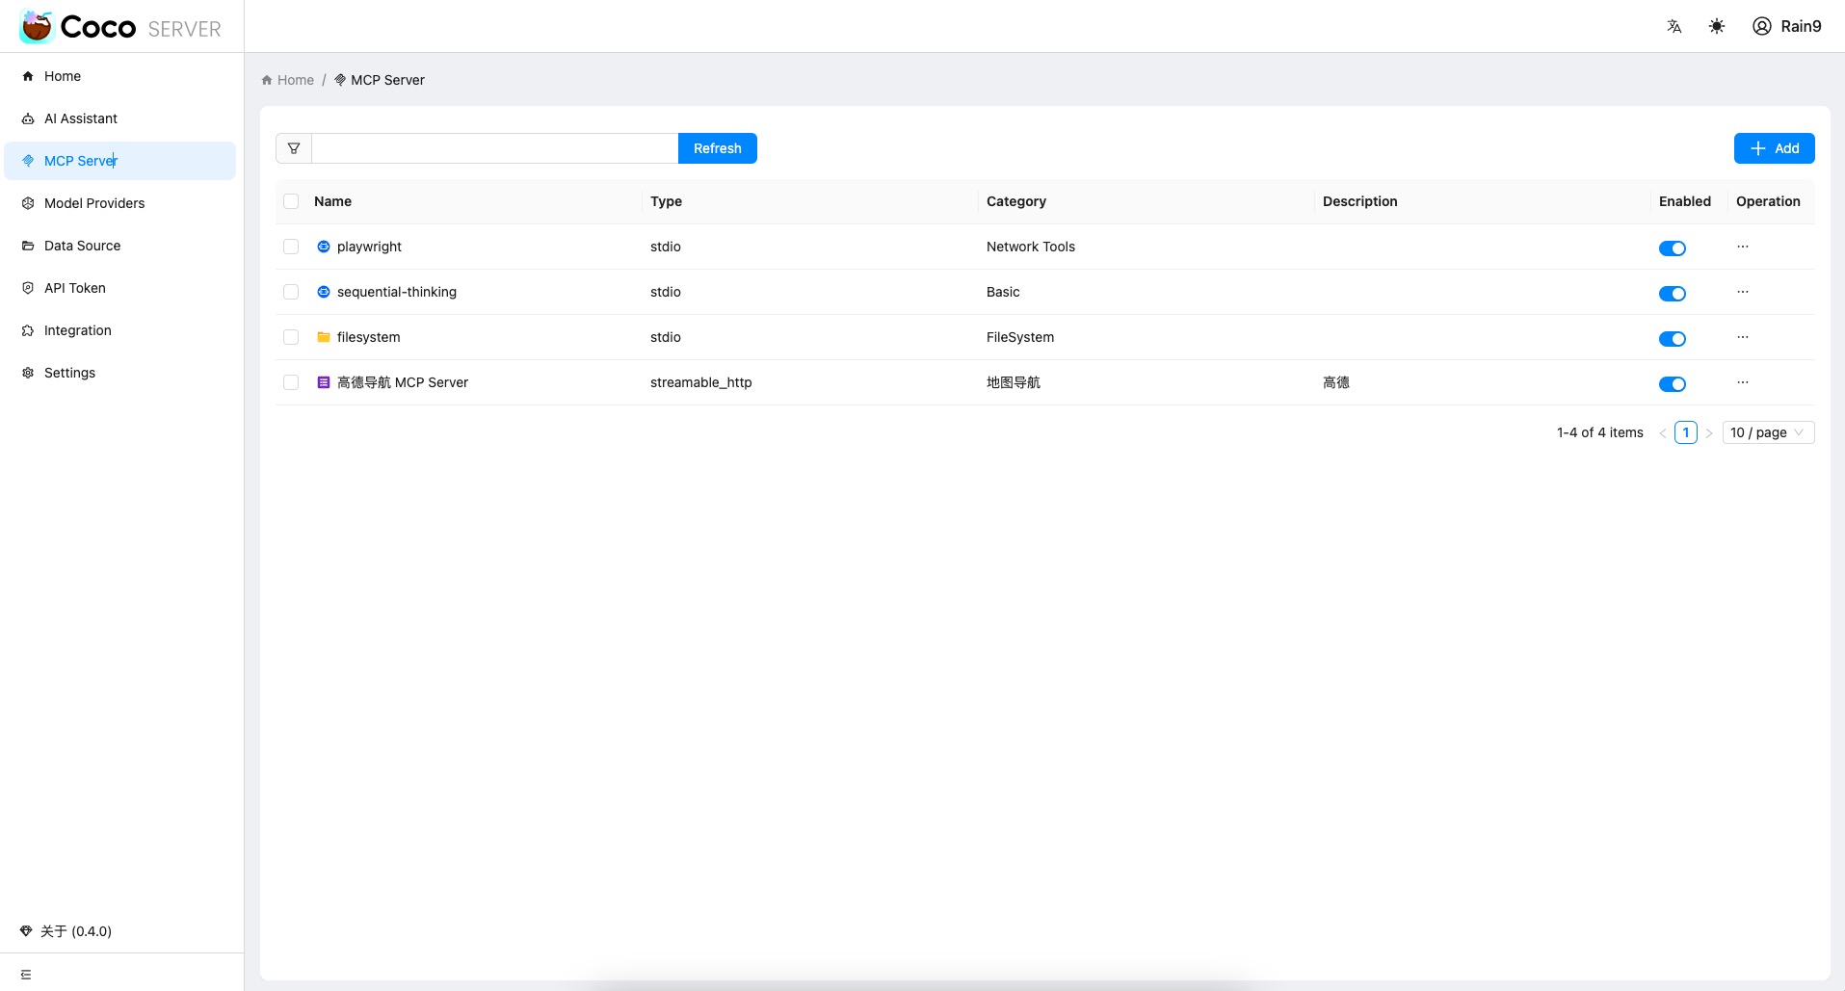Click the filesystem folder icon
Screen dimensions: 1845x991
pos(324,337)
